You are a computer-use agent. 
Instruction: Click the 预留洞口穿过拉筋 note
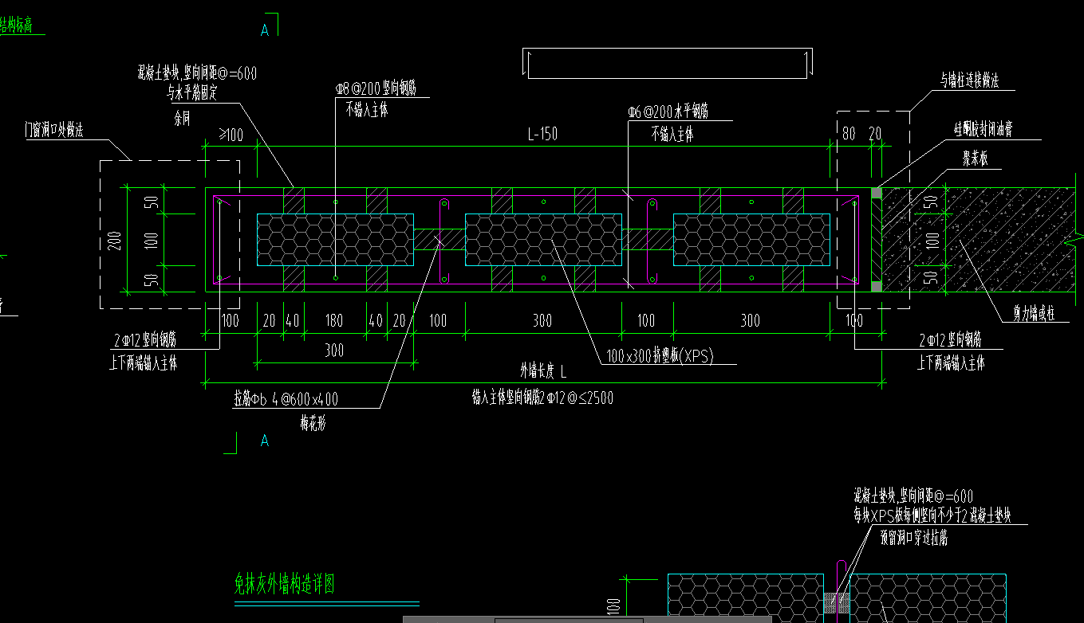tap(914, 539)
